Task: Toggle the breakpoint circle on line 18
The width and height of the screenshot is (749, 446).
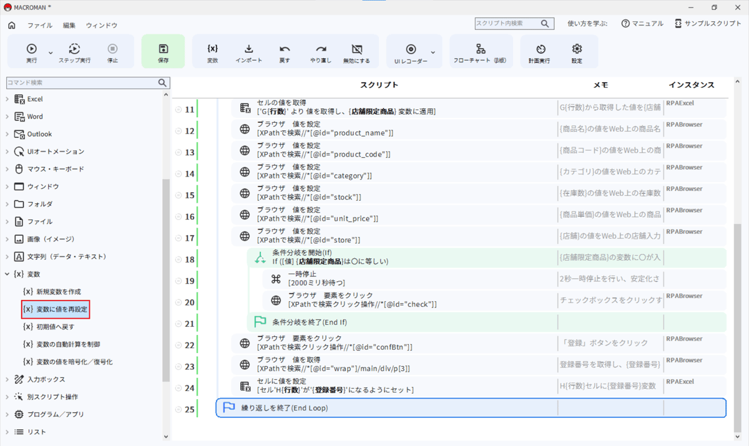Action: 179,259
